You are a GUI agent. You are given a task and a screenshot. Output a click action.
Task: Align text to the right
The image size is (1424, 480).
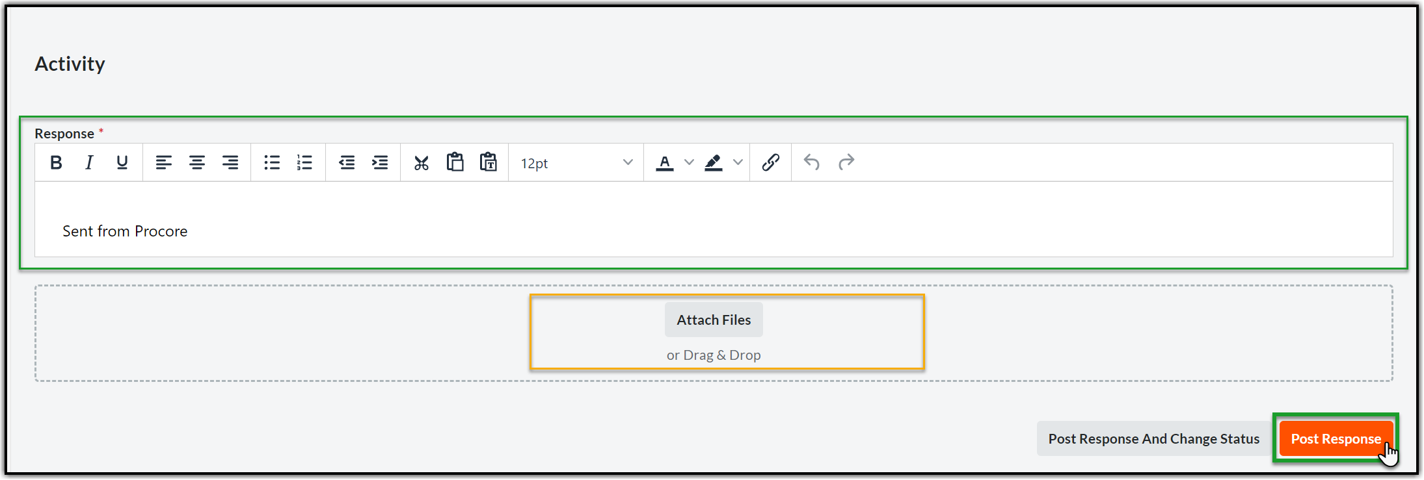(x=230, y=162)
